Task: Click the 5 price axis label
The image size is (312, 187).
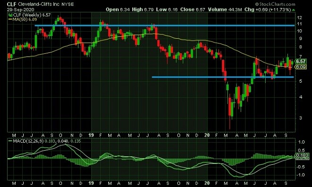Action: coord(301,81)
